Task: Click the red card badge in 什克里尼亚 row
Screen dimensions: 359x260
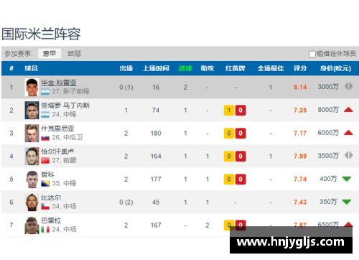Action: click(x=241, y=134)
